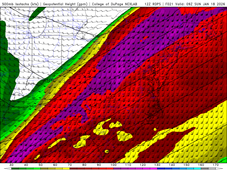Click the 60 knot color bar label

click(x=55, y=165)
